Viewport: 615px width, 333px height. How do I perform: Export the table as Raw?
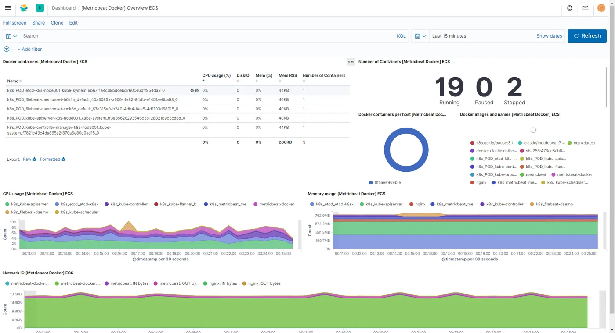pos(29,159)
